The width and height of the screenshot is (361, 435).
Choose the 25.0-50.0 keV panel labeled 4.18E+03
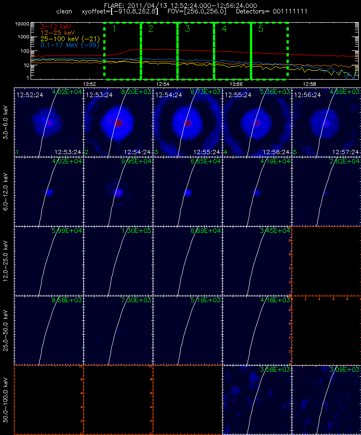(x=257, y=330)
